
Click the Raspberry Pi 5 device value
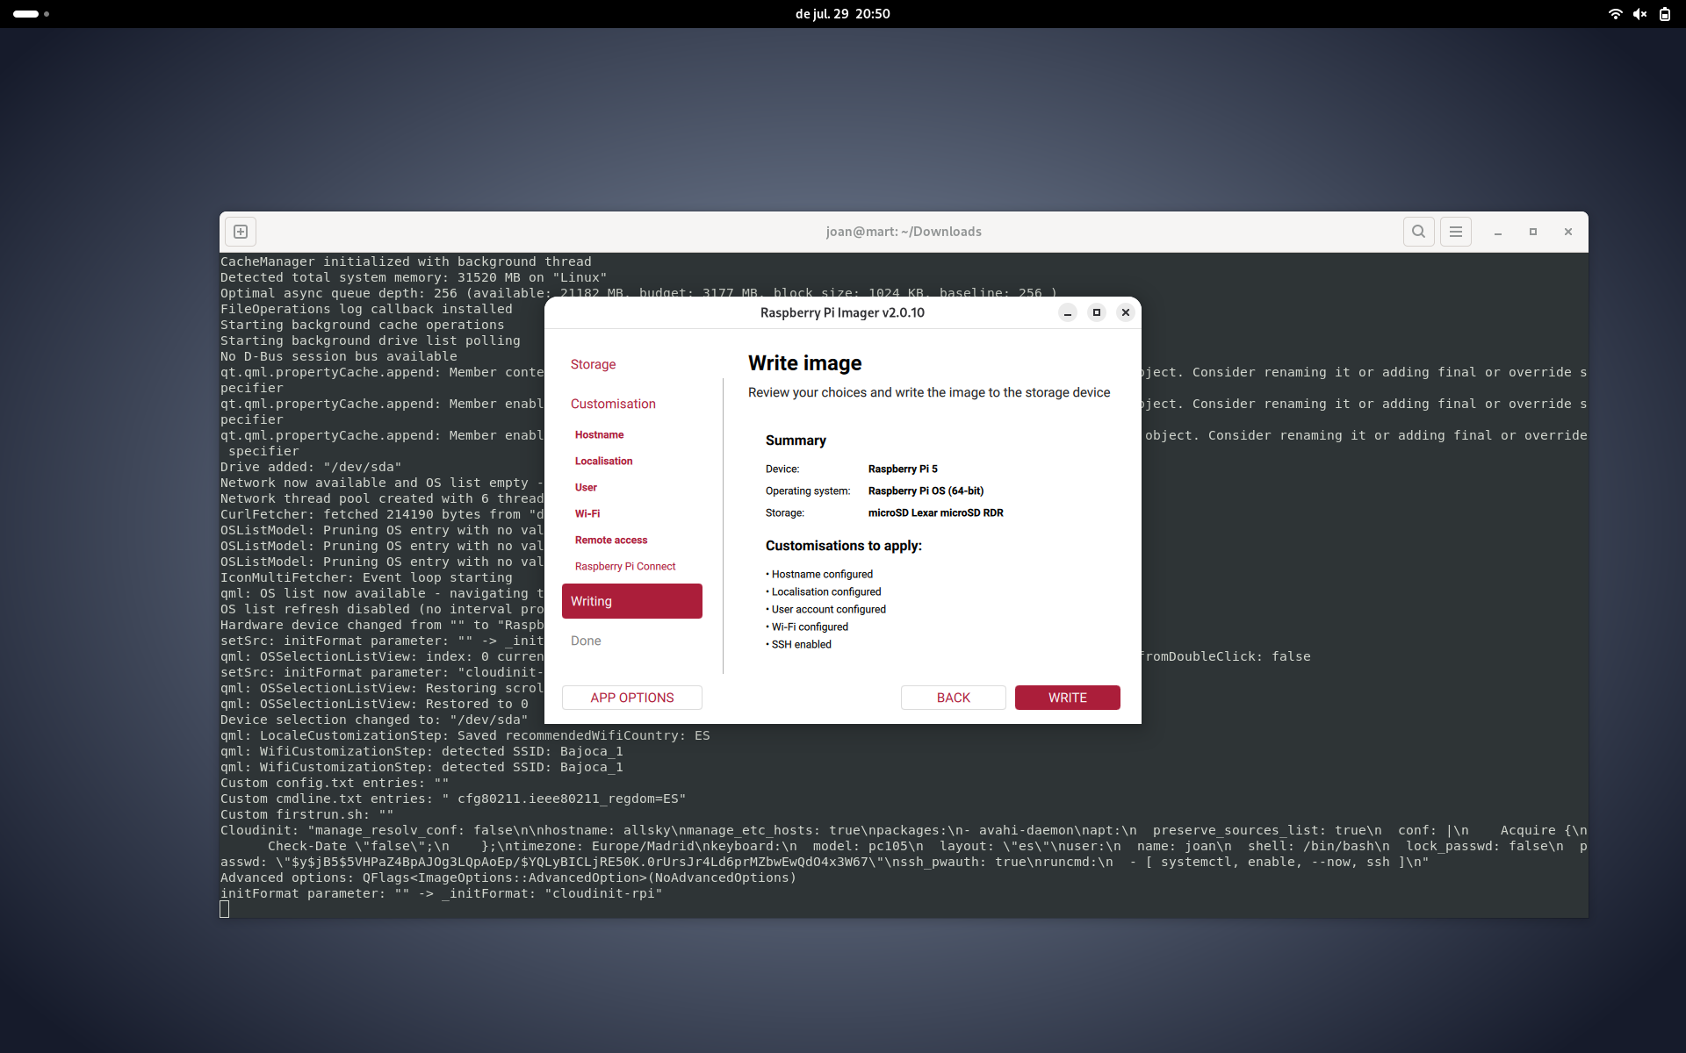903,469
